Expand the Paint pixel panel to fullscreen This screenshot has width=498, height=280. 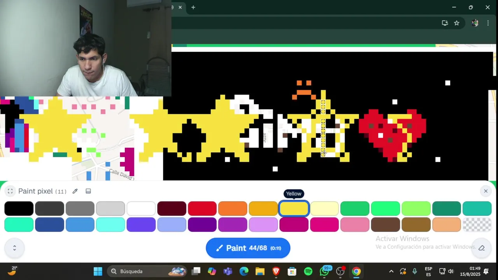pyautogui.click(x=10, y=191)
